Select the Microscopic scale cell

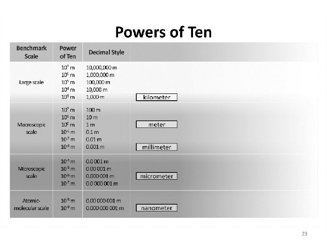31,172
